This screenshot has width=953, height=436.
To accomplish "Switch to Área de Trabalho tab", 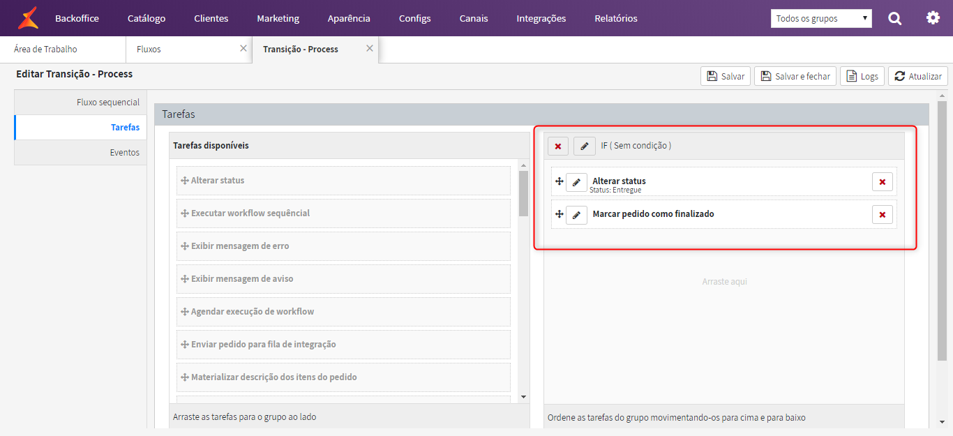I will 63,50.
